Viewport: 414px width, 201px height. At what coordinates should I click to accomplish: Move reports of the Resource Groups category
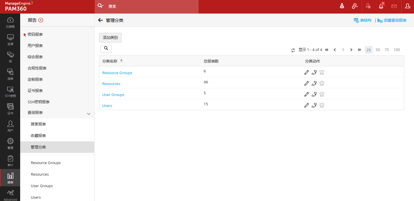pos(314,72)
